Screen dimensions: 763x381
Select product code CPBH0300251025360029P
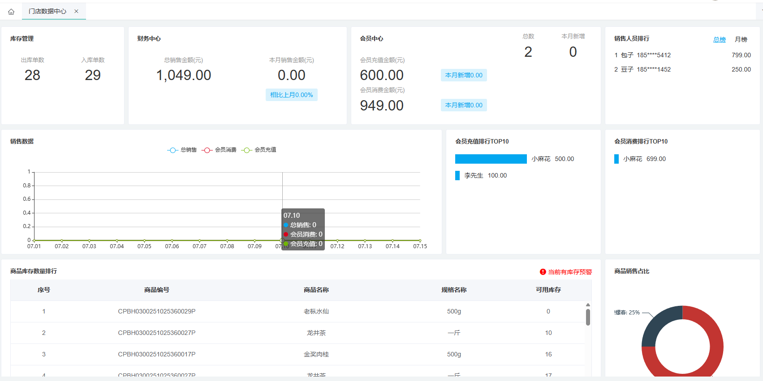click(157, 311)
